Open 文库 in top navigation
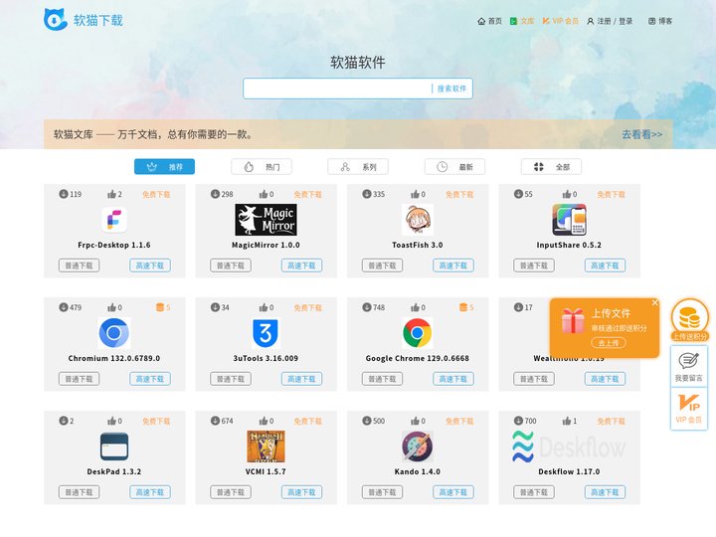716x537 pixels. point(522,21)
